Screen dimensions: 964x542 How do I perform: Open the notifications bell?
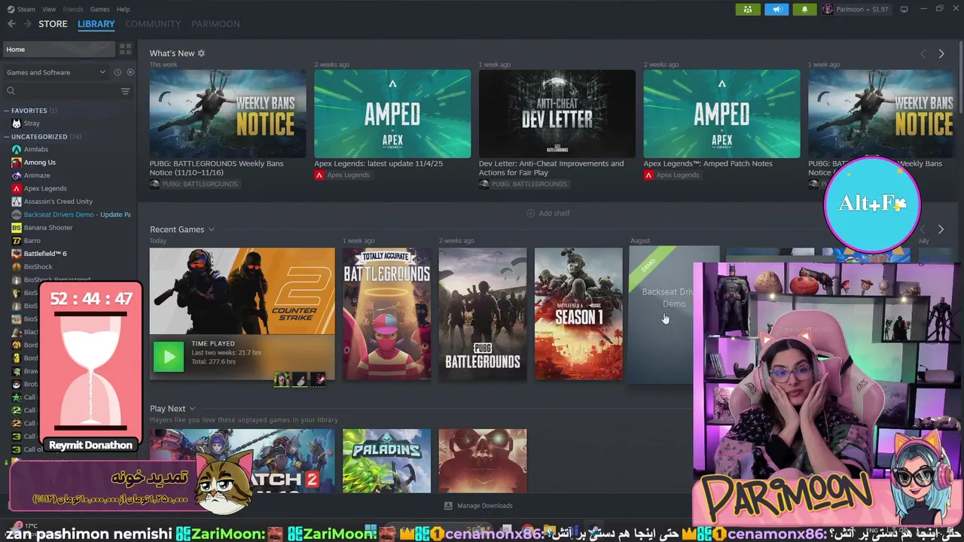coord(804,9)
